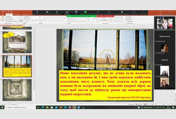Open Replace (Замінити) dropdown
This screenshot has width=176, height=119.
129,19
